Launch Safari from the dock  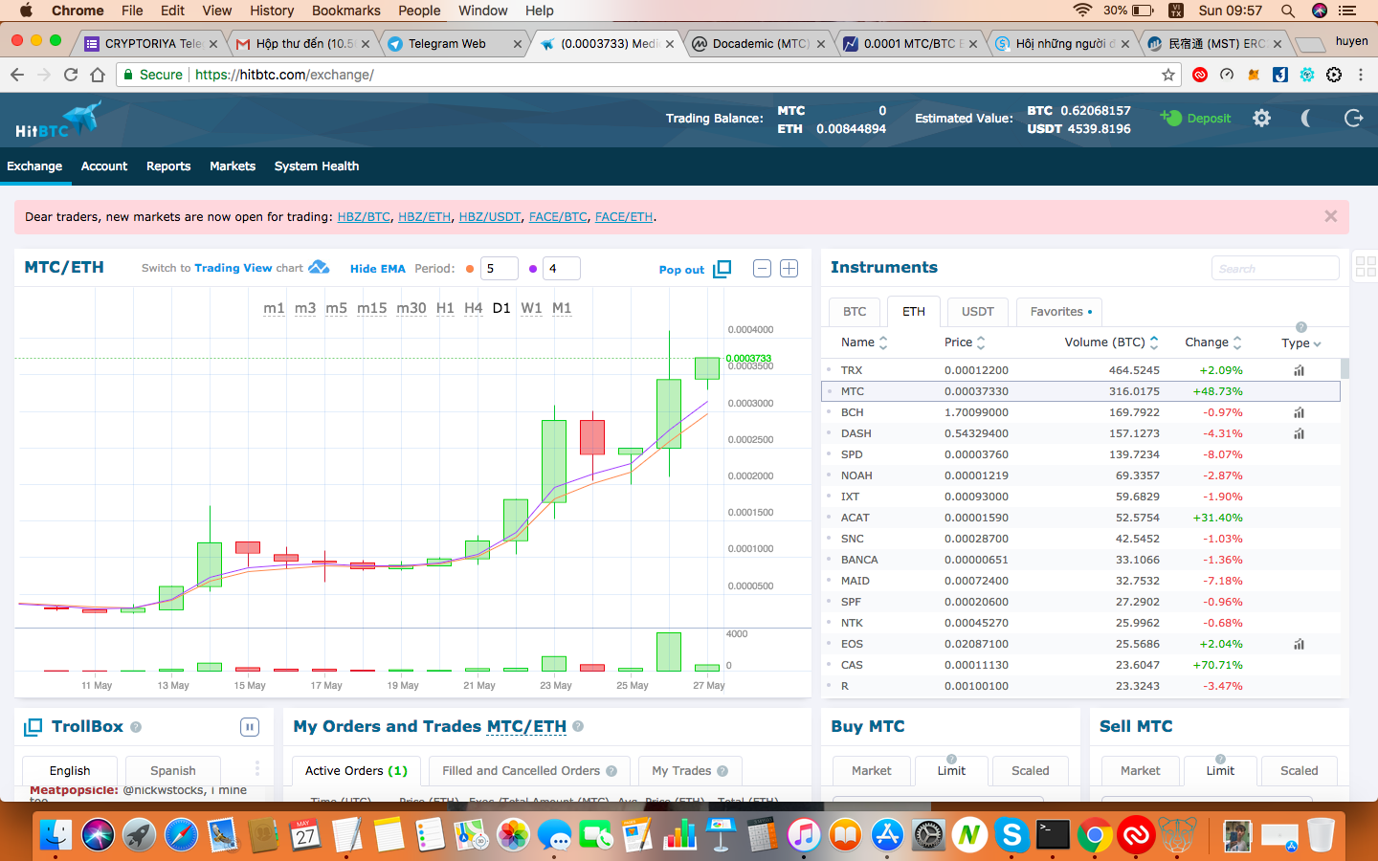tap(181, 834)
